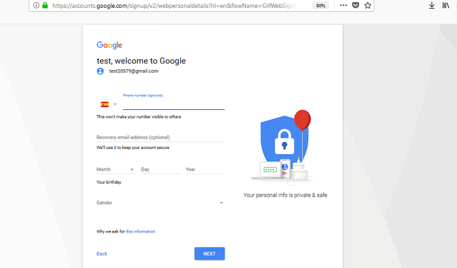
Task: Click the Google logo
Action: pos(109,45)
